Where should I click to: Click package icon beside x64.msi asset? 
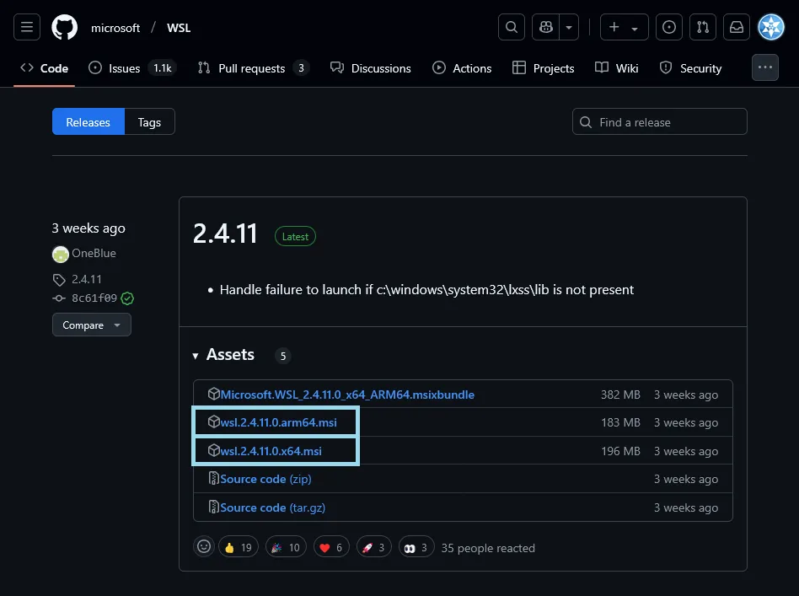pyautogui.click(x=213, y=450)
